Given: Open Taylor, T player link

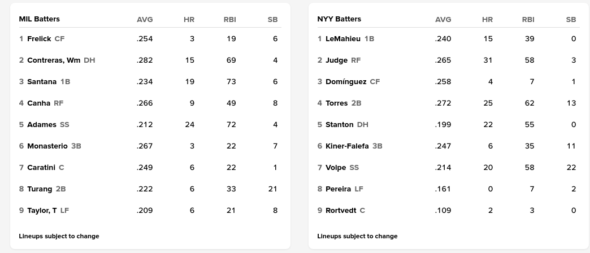Looking at the screenshot, I should pyautogui.click(x=42, y=211).
